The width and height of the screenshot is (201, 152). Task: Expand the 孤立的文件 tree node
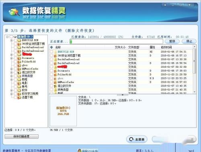coord(12,73)
